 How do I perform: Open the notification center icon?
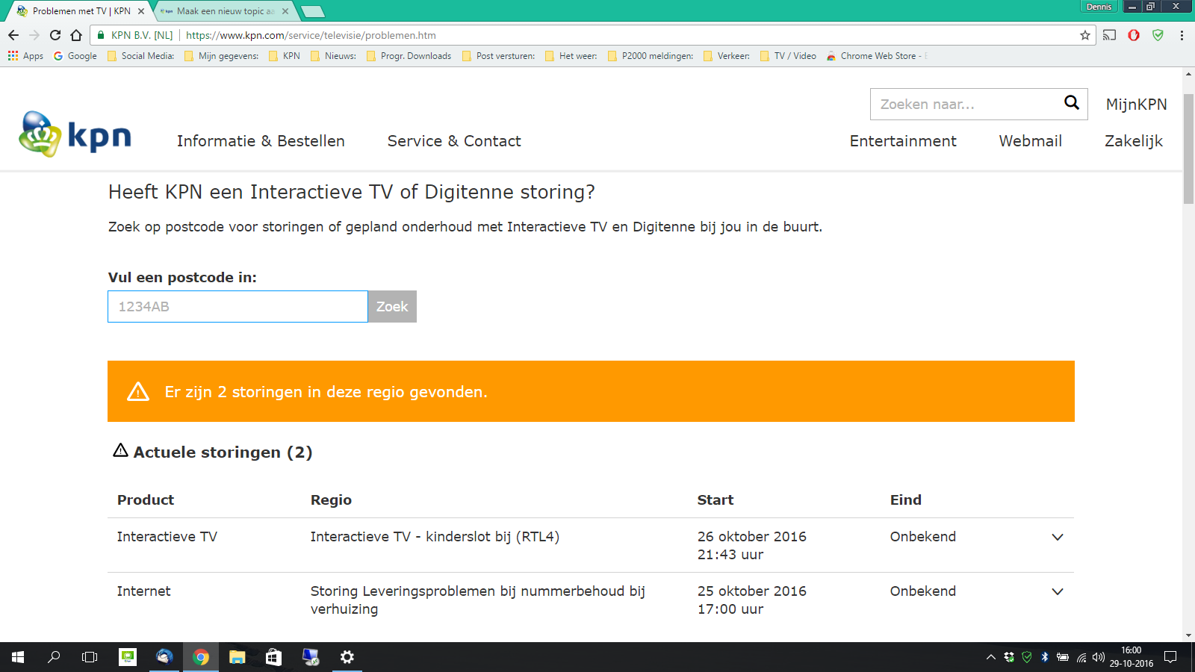click(x=1171, y=657)
